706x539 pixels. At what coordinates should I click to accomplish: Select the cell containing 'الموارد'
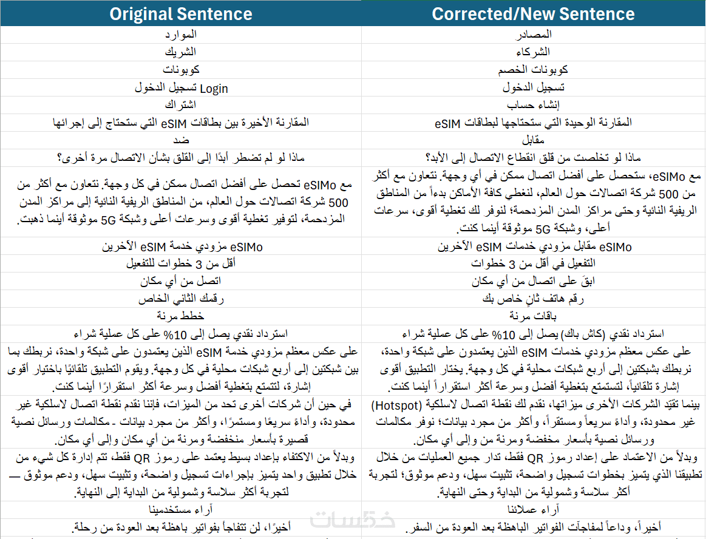(180, 35)
